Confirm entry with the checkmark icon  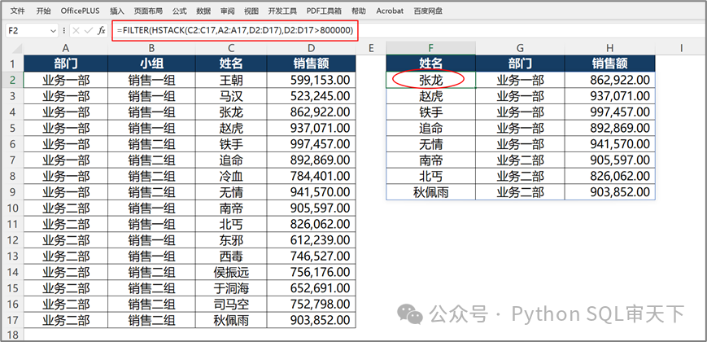(x=89, y=31)
